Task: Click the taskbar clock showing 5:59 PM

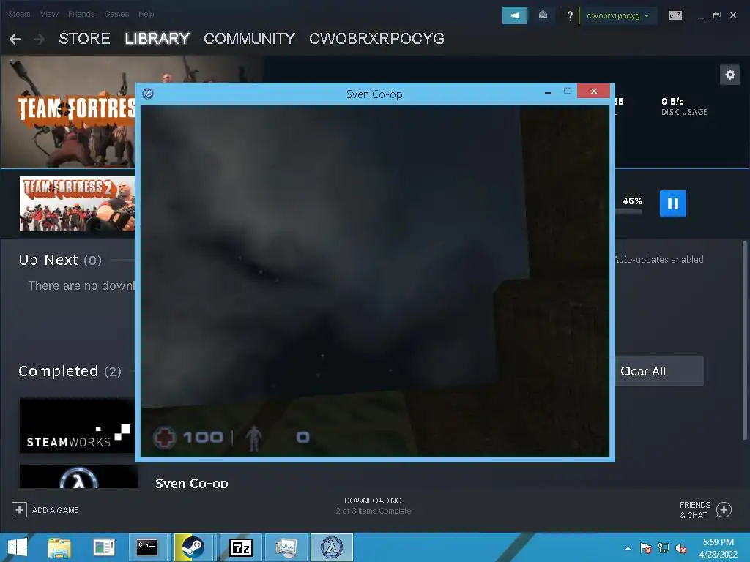Action: tap(718, 547)
